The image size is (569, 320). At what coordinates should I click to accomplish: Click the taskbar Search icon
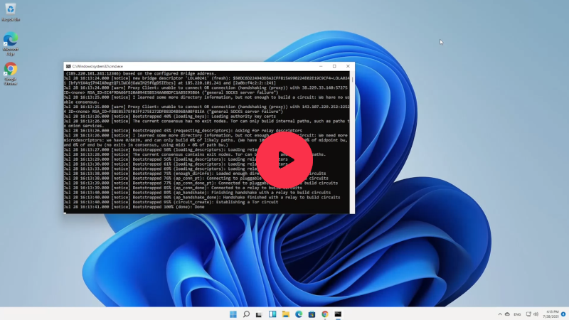pyautogui.click(x=246, y=314)
